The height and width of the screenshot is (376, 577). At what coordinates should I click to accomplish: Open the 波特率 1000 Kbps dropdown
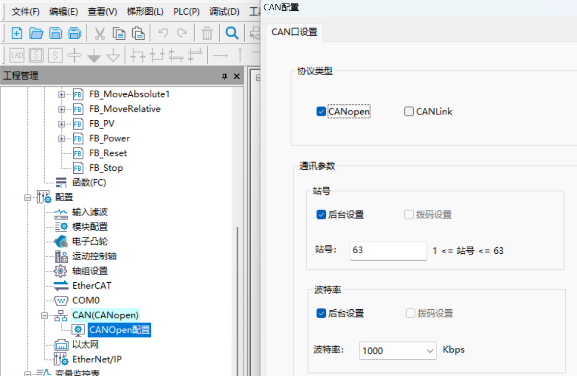[398, 350]
